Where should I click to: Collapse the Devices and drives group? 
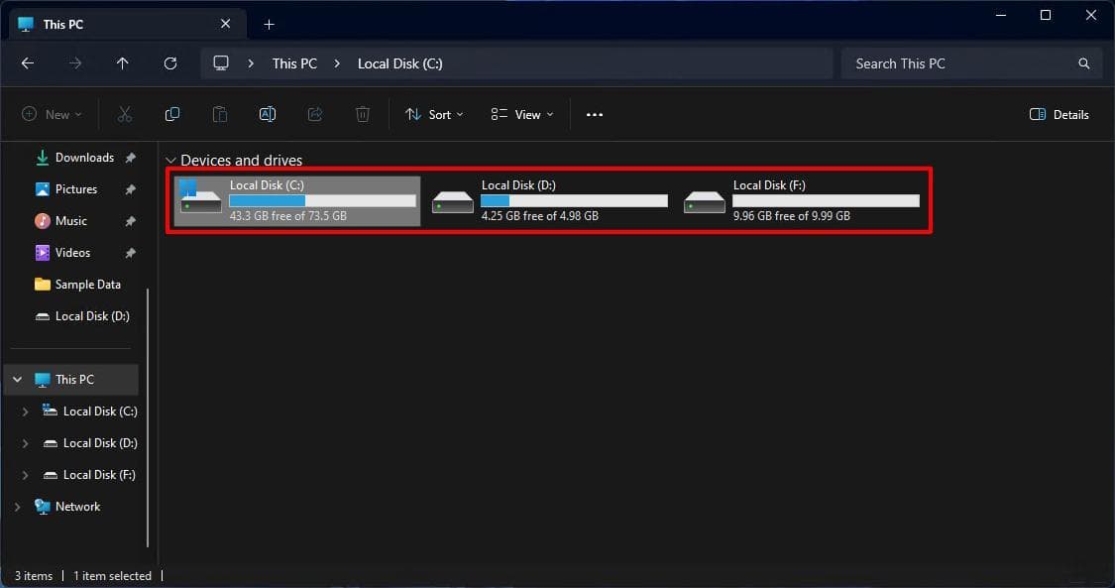[x=170, y=161]
